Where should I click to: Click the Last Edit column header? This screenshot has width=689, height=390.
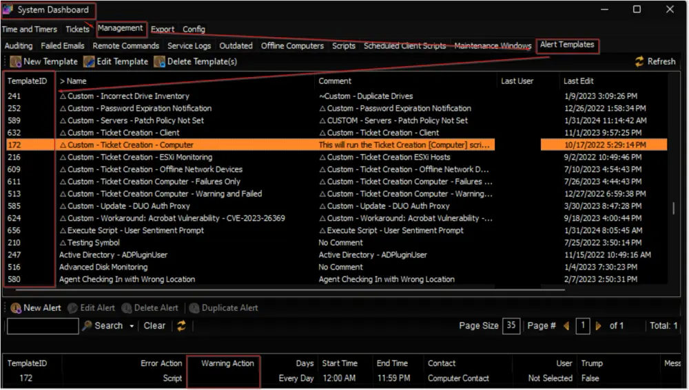(579, 81)
